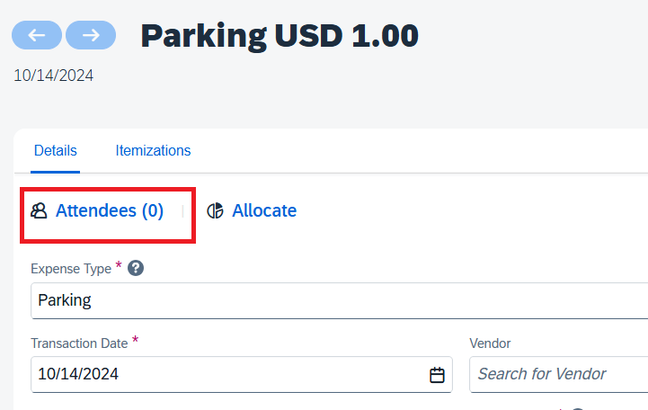Open the Transaction Date calendar picker
648x410 pixels.
[x=438, y=375]
